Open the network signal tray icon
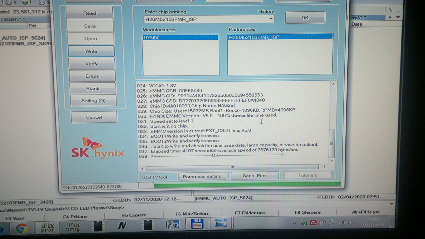The image size is (425, 239). (x=342, y=222)
